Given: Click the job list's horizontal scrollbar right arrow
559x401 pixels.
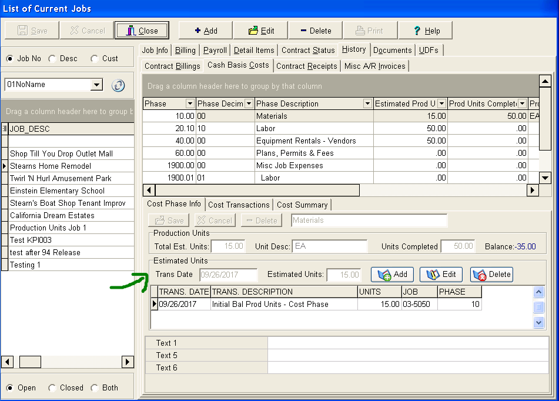Looking at the screenshot, I should click(128, 362).
